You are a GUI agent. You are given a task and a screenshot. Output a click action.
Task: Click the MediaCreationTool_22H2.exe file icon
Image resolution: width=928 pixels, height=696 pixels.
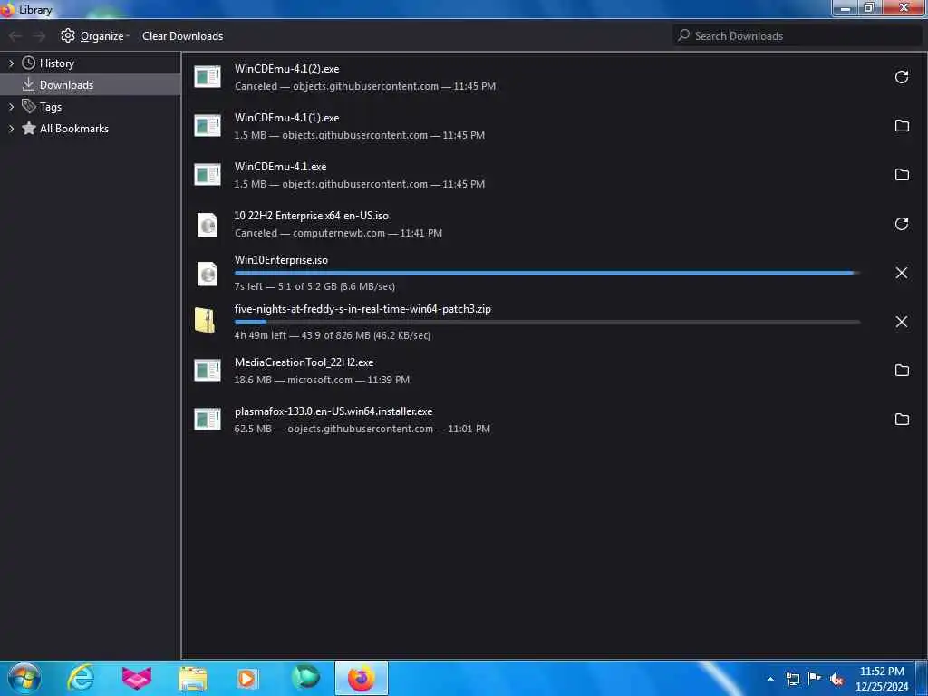coord(208,371)
